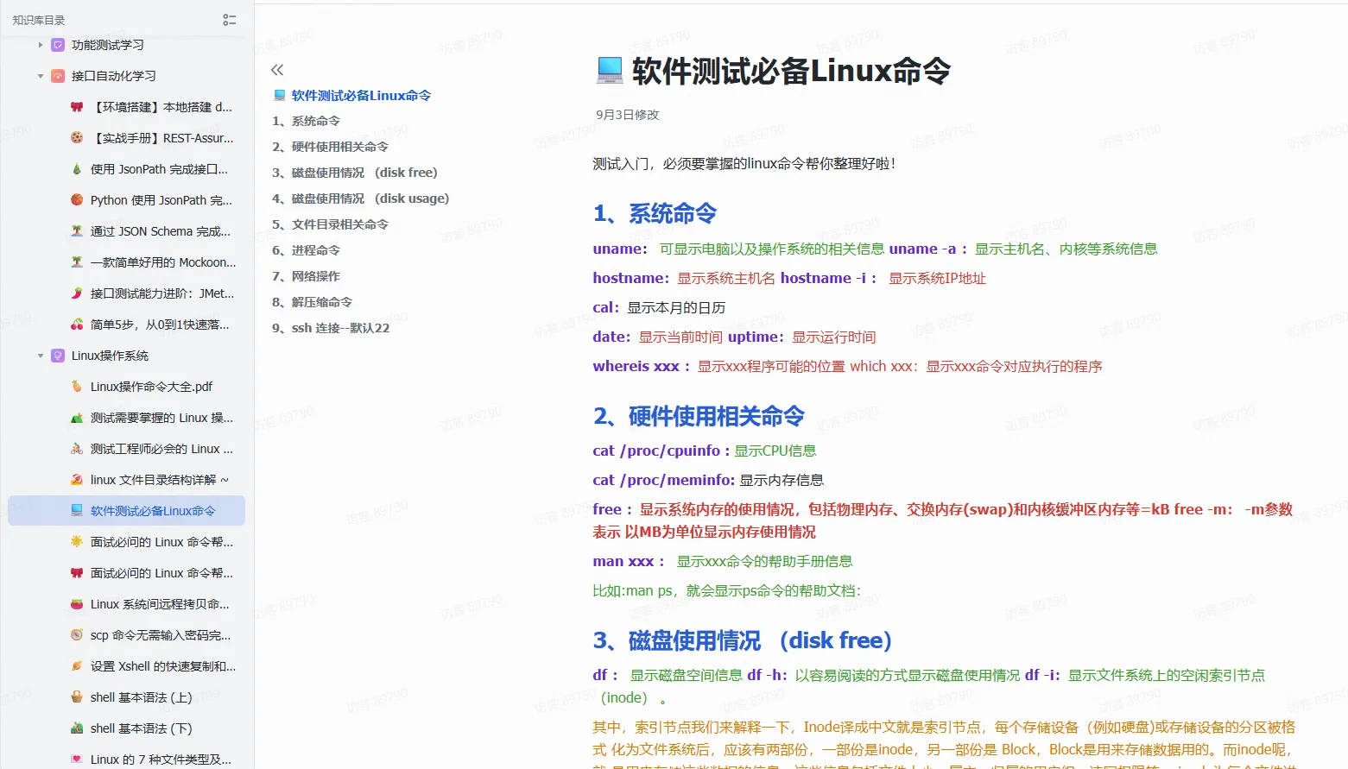Expand the 功能测试学习 tree node

pyautogui.click(x=40, y=45)
